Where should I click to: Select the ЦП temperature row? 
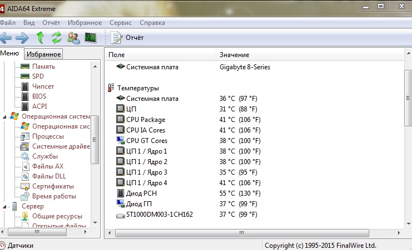pyautogui.click(x=254, y=109)
